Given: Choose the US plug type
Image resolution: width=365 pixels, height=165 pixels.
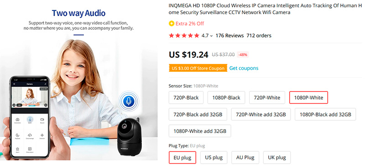Looking at the screenshot, I should pos(214,157).
